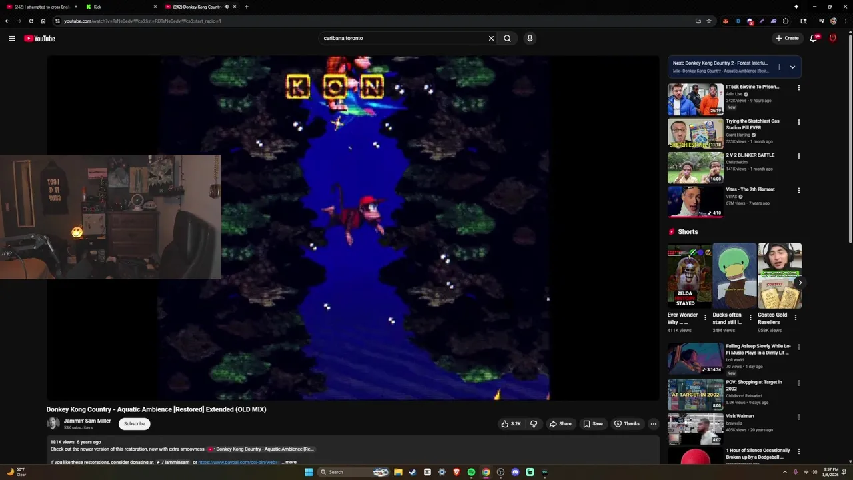The width and height of the screenshot is (853, 480).
Task: Open the Chrome media controls icon
Action: click(x=822, y=21)
